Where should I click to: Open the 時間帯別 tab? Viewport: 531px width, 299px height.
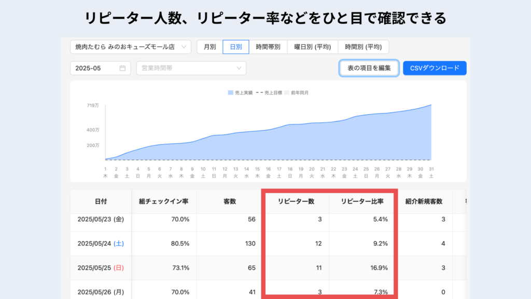[x=268, y=47]
